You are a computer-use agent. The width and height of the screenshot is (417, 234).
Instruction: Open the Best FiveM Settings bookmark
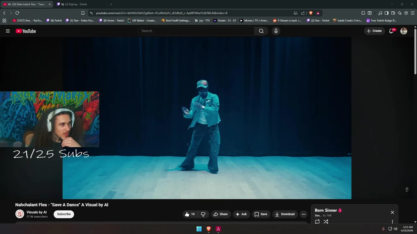coord(176,20)
